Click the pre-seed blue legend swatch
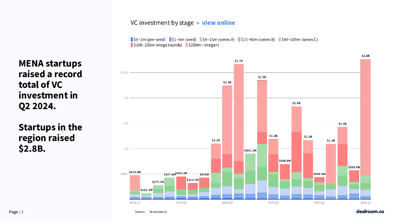This screenshot has height=221, width=393. pos(132,40)
